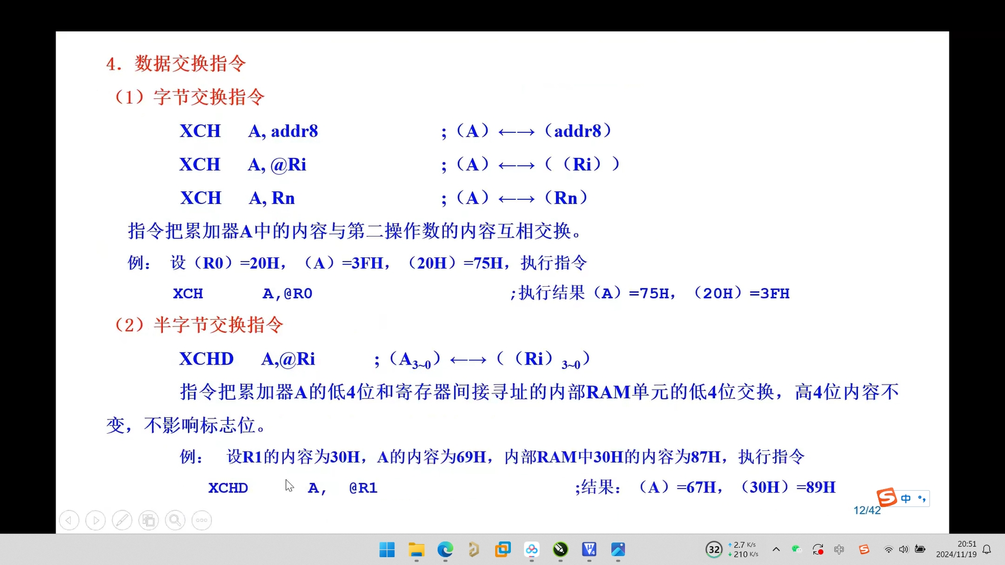Open the Photos app in taskbar

point(618,549)
